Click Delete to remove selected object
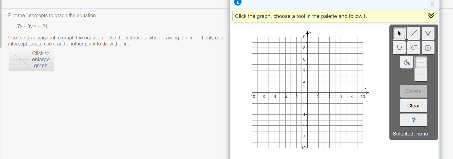The width and height of the screenshot is (453, 159). click(x=413, y=91)
